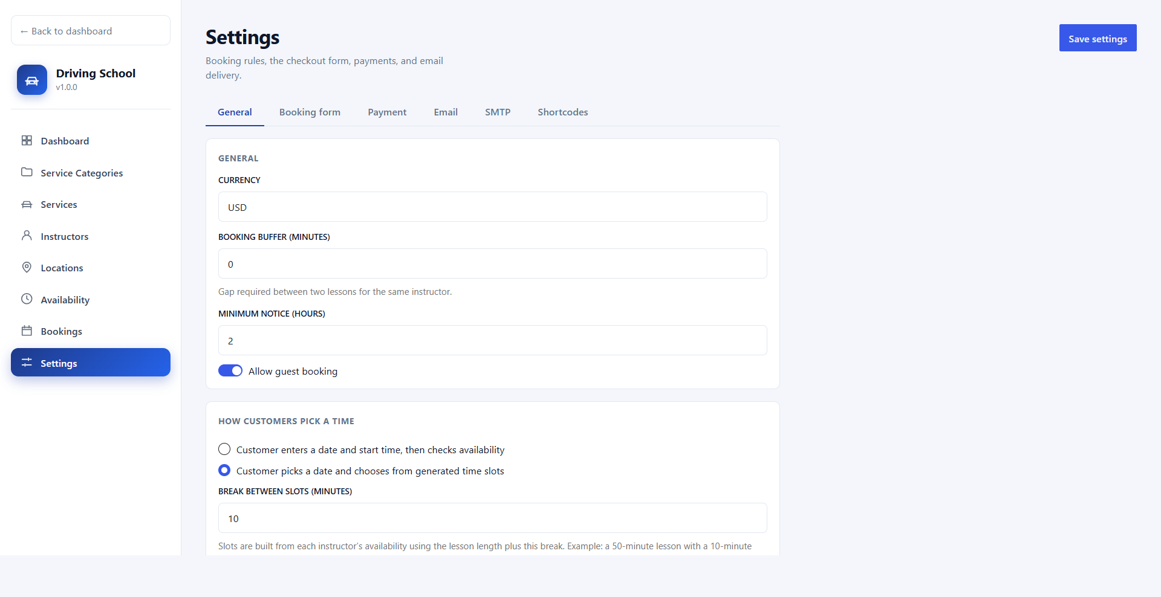The width and height of the screenshot is (1161, 597).
Task: Click the Availability clock icon
Action: tap(27, 299)
